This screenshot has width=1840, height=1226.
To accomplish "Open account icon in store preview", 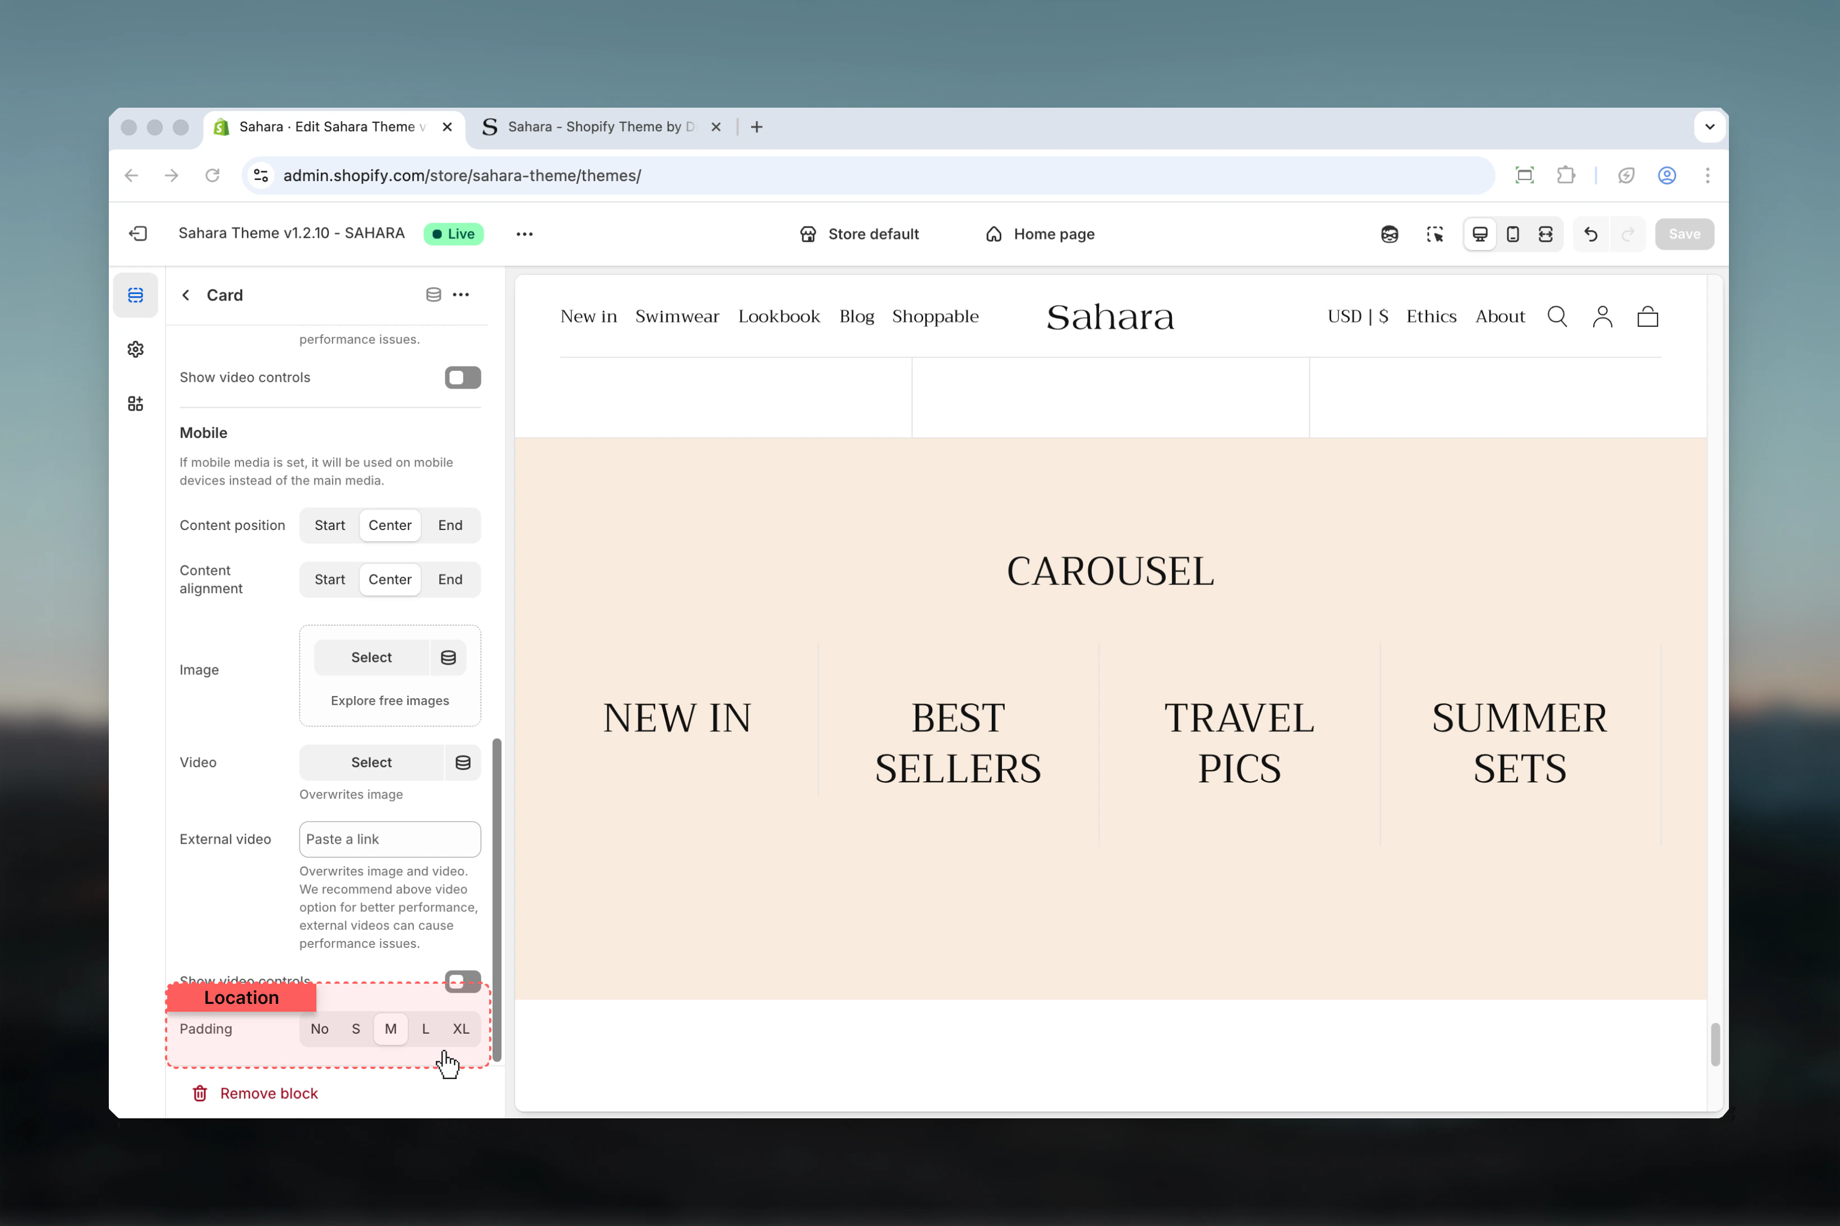I will click(1603, 317).
